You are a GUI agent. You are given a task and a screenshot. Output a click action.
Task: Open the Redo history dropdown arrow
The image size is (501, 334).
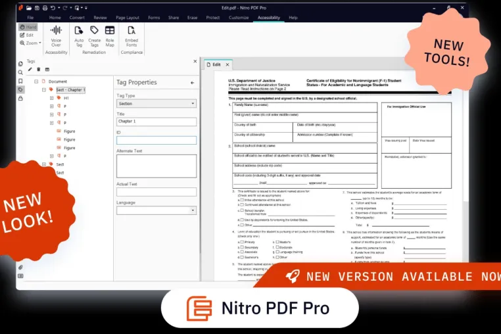71,8
